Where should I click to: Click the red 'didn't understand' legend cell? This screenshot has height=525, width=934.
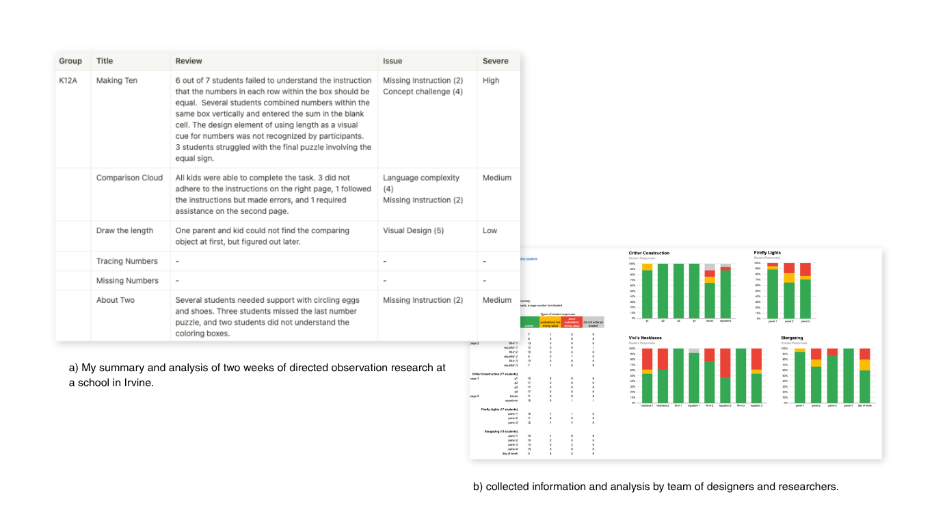click(x=572, y=322)
